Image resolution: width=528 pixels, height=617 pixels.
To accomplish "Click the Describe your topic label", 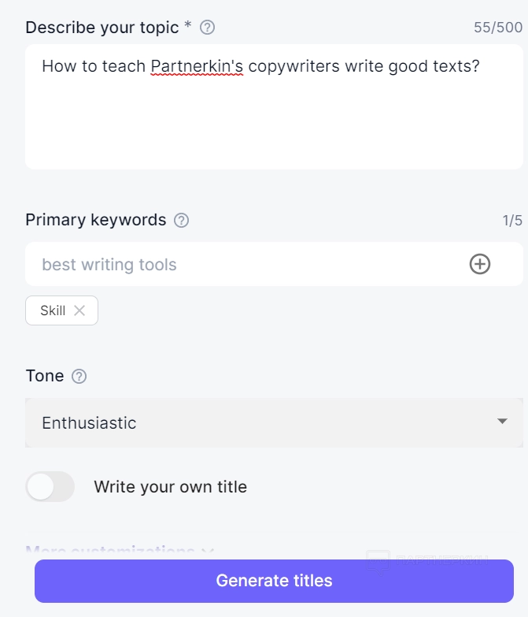I will click(102, 28).
